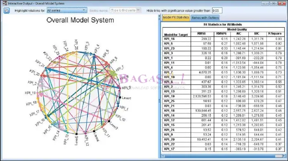Open the 'All series' highlight relations dropdown
This screenshot has width=288, height=161.
(x=67, y=10)
